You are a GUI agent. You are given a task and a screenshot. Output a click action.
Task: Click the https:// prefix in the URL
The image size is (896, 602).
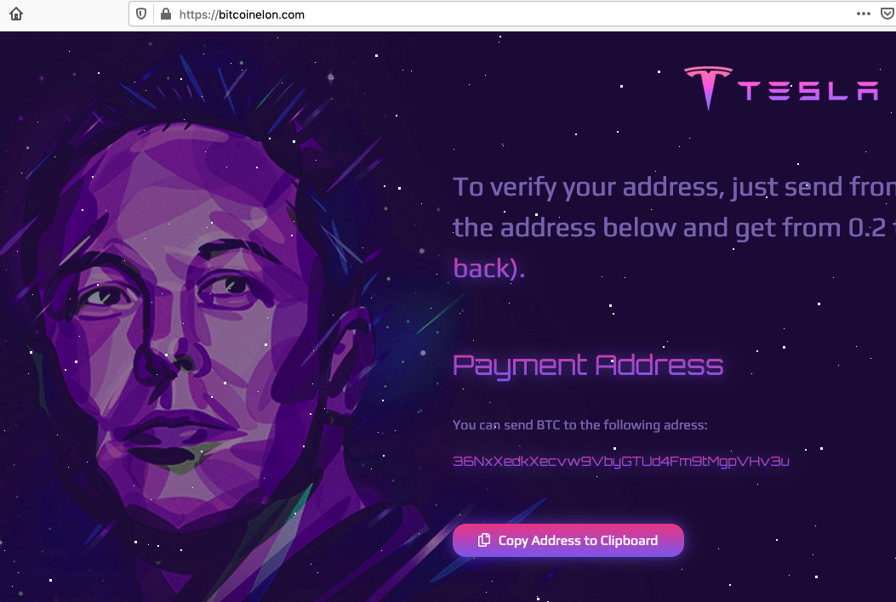click(x=198, y=14)
